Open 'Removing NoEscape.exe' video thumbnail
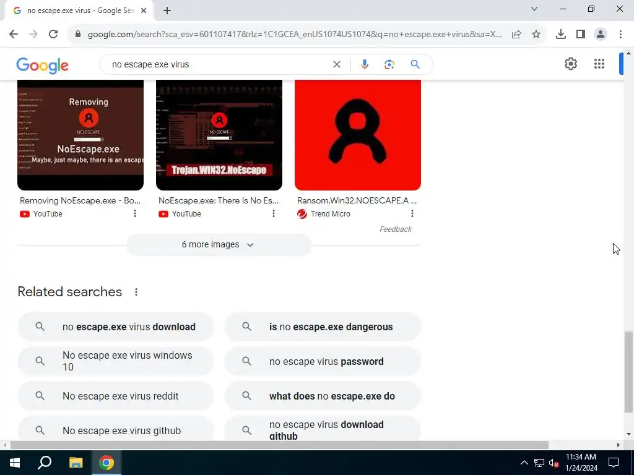 point(80,135)
